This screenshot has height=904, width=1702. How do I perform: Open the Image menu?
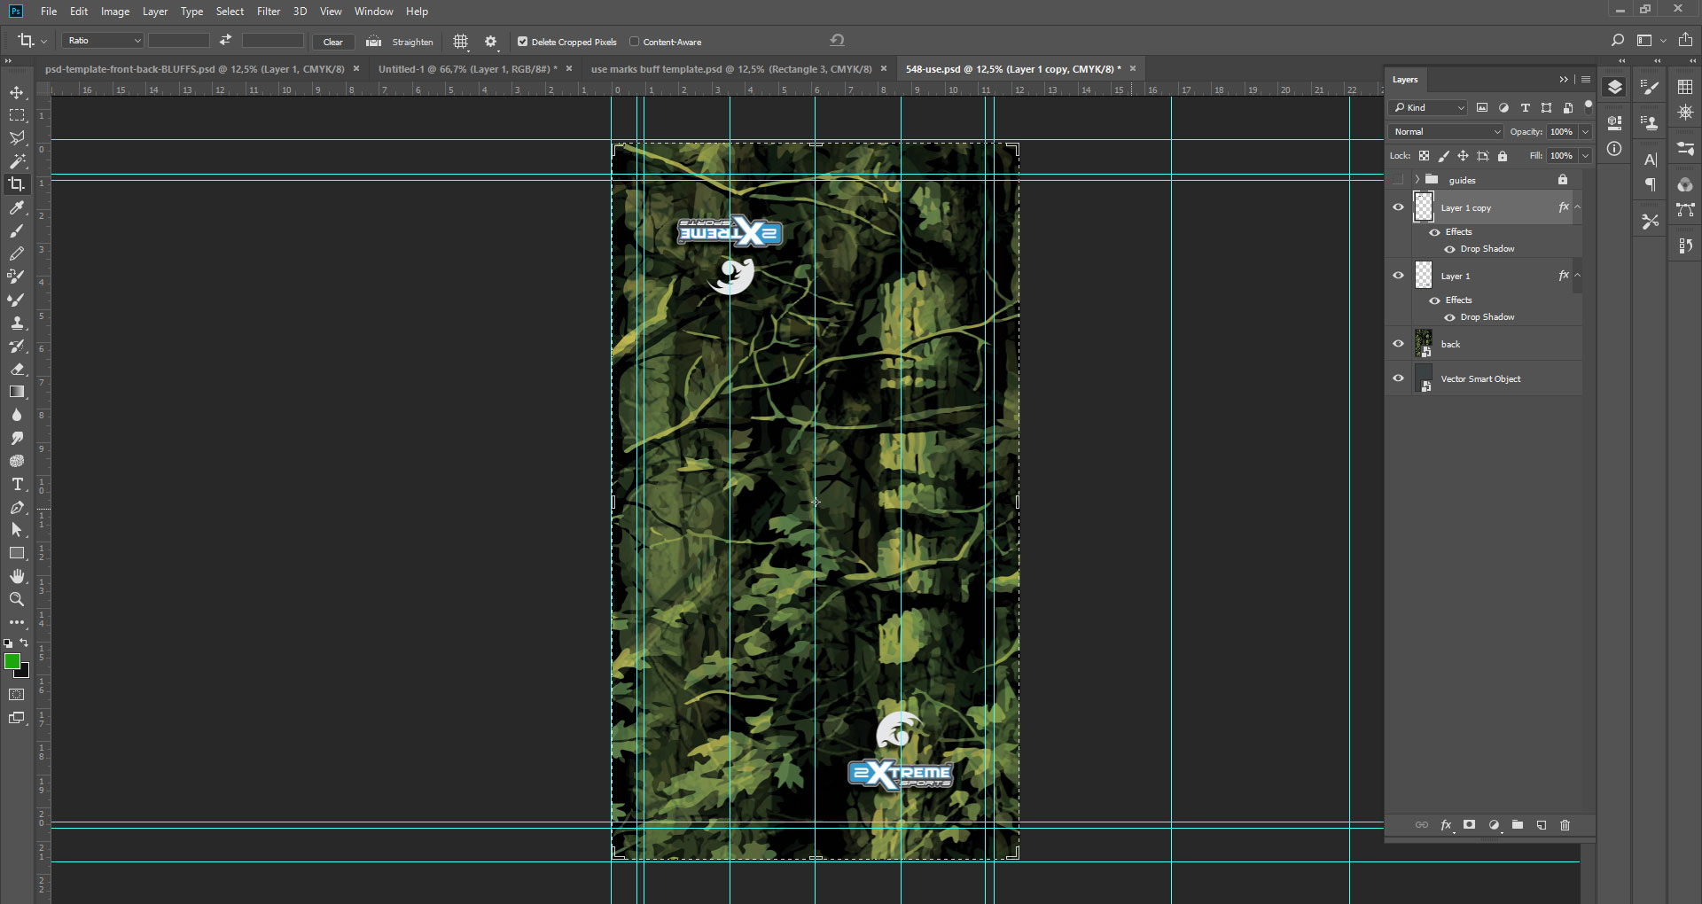click(115, 12)
